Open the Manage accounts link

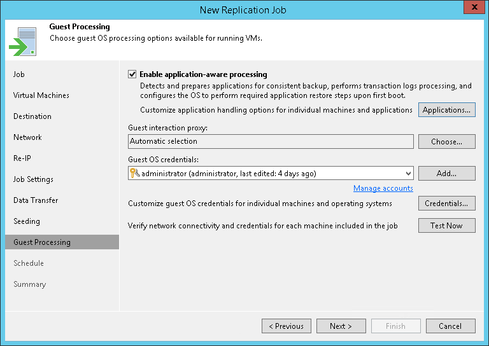pyautogui.click(x=383, y=188)
